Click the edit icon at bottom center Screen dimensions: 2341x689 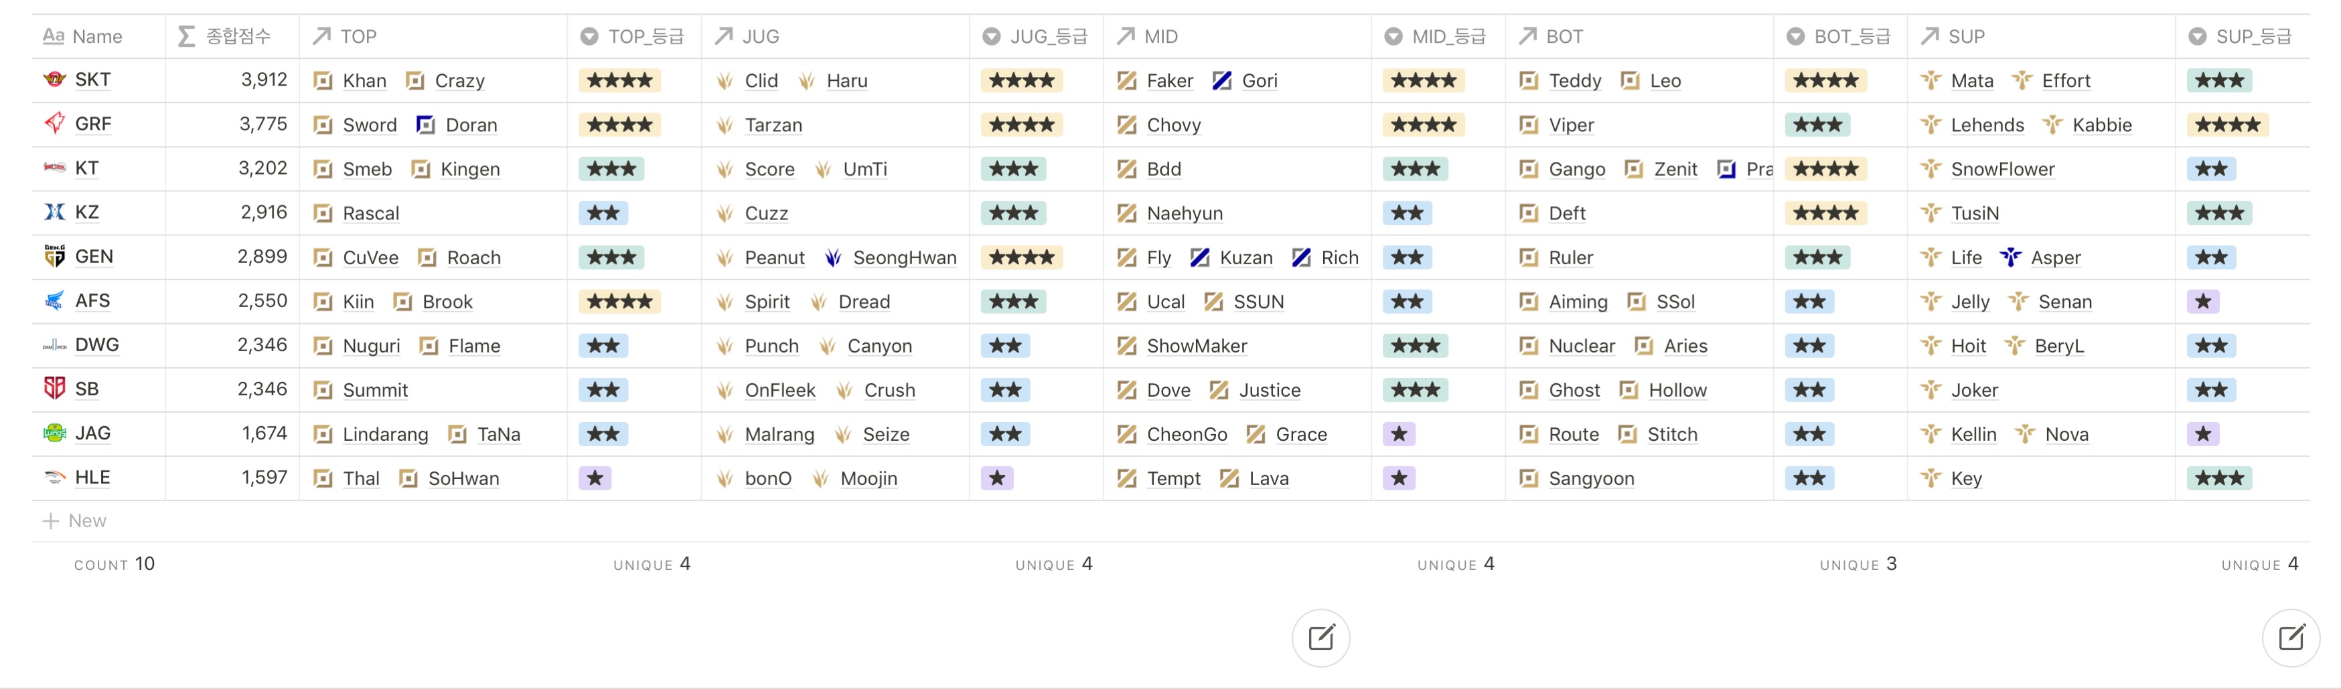pos(1320,637)
